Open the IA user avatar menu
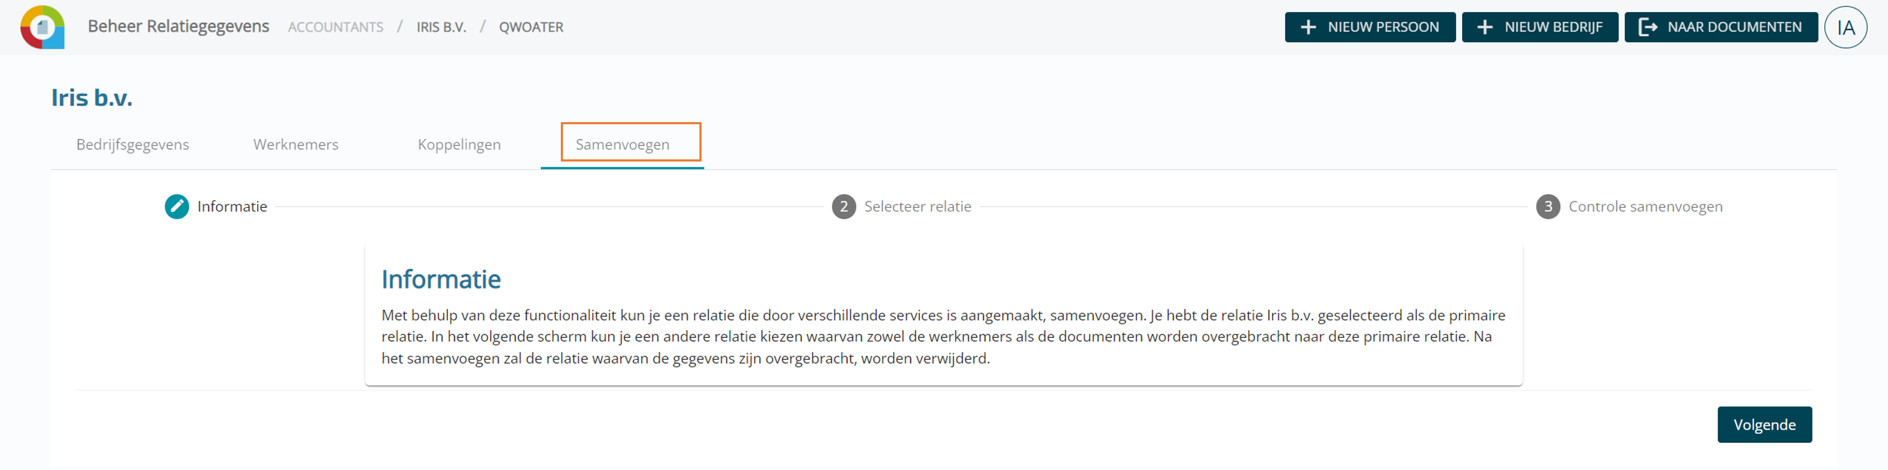Image resolution: width=1888 pixels, height=470 pixels. pos(1846,27)
